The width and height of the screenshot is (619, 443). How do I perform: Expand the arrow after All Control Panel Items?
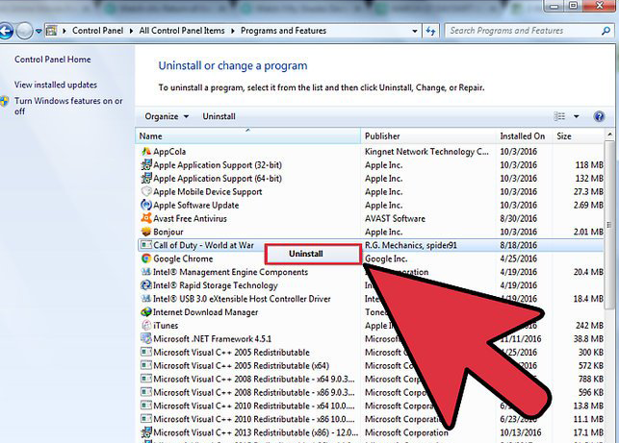click(233, 31)
